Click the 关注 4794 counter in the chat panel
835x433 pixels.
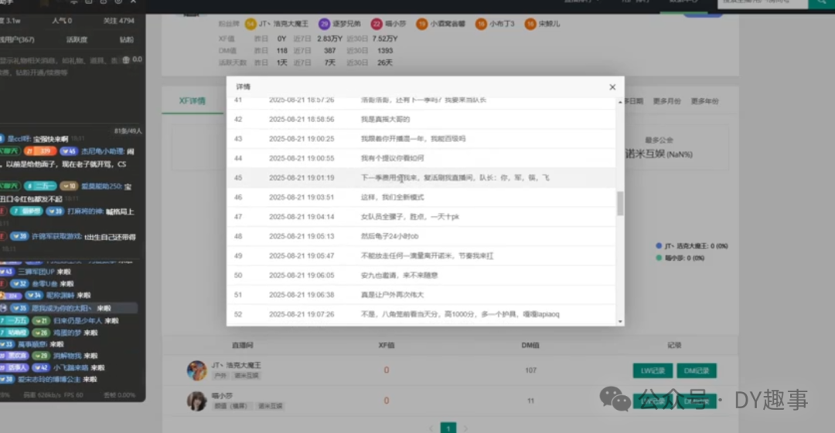pos(119,21)
